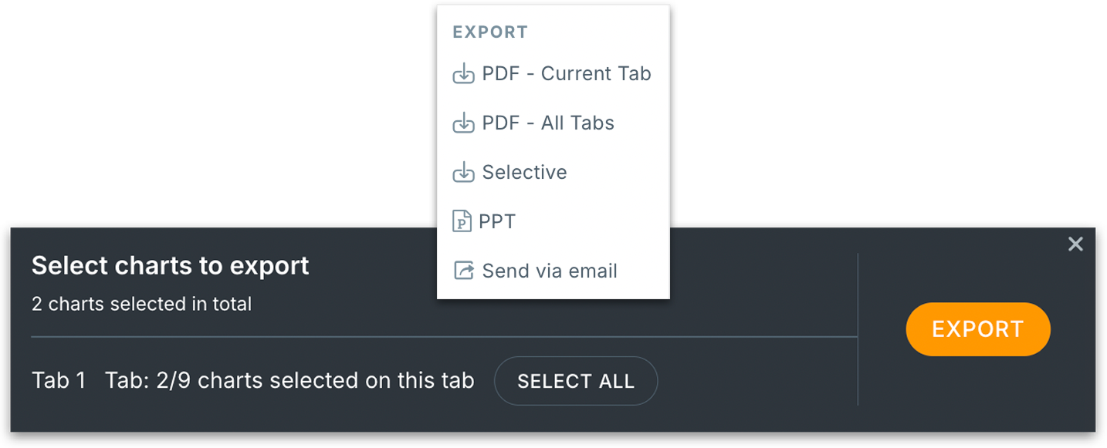
Task: Pick the Selective export option
Action: 525,173
